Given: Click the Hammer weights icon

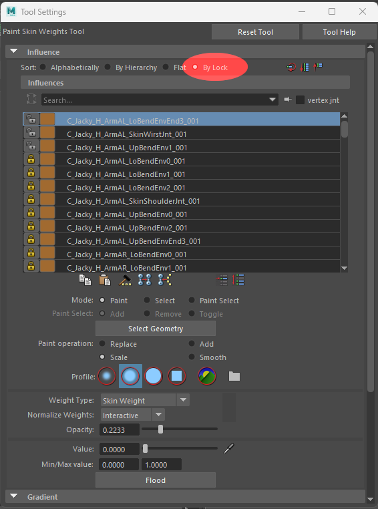Looking at the screenshot, I should coord(125,280).
